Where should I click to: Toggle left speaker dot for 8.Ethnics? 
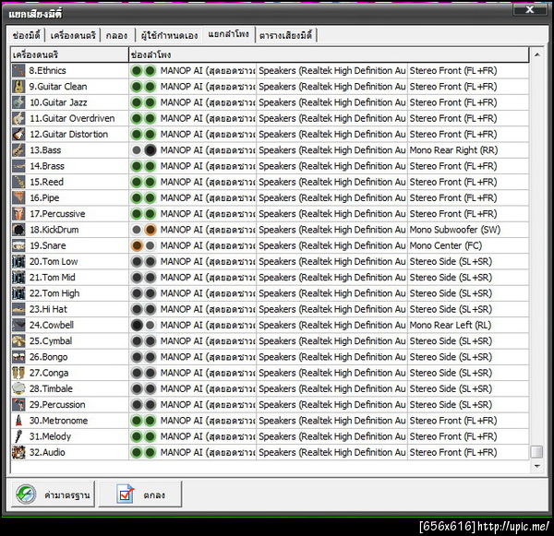[x=137, y=71]
